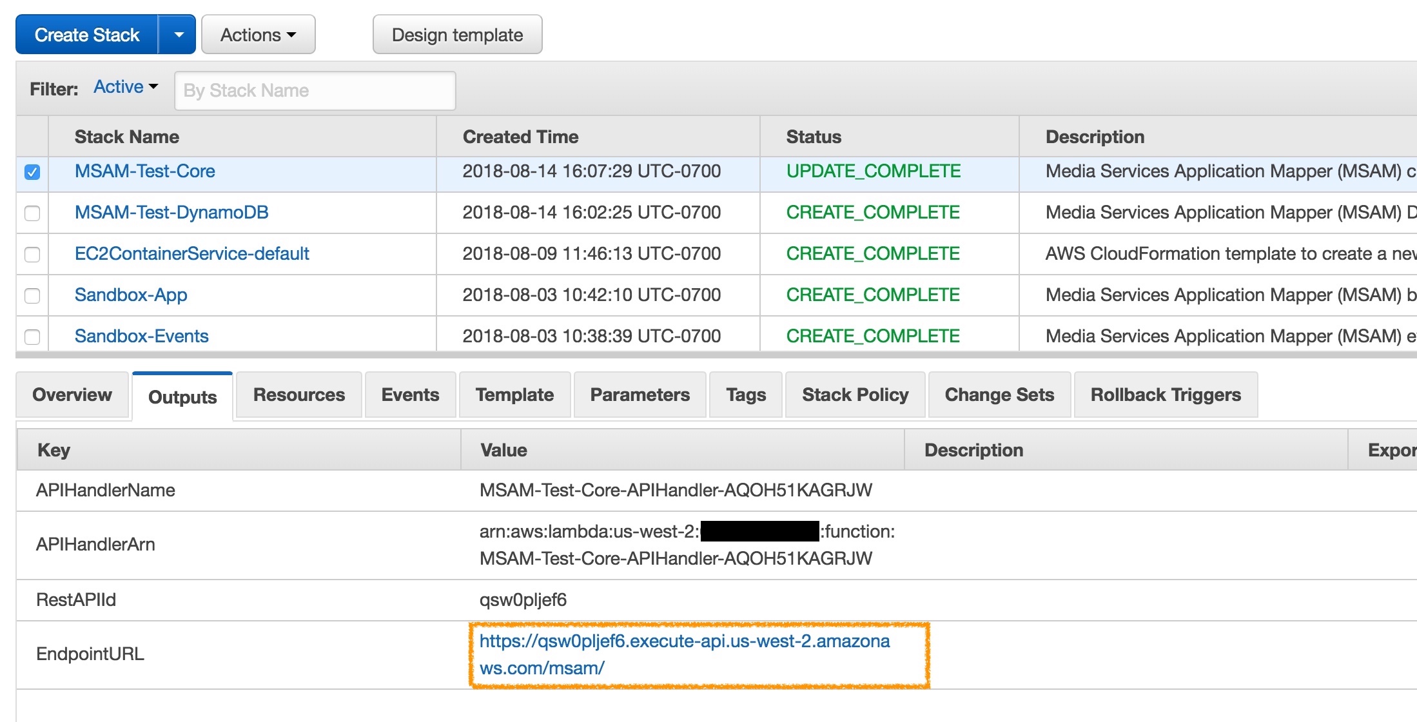Switch to the Resources tab
Image resolution: width=1417 pixels, height=722 pixels.
click(x=299, y=395)
